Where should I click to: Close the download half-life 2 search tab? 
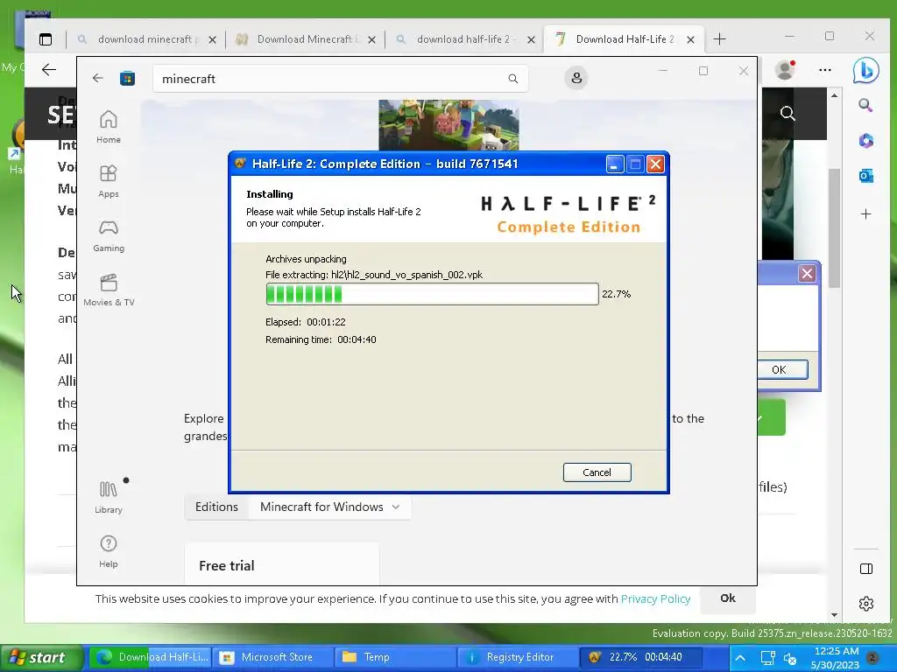531,40
